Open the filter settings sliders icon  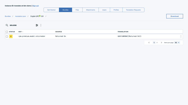pos(37,25)
